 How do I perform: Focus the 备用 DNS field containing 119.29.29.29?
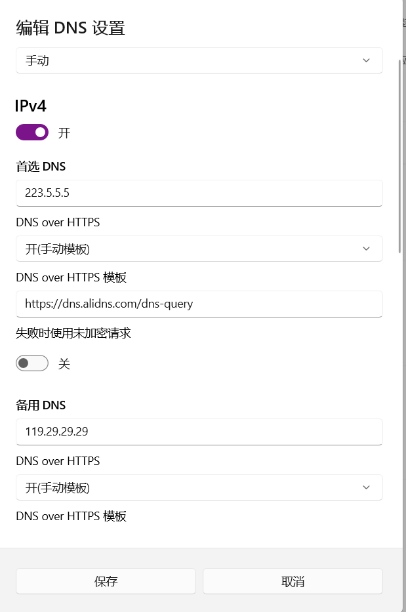[199, 432]
